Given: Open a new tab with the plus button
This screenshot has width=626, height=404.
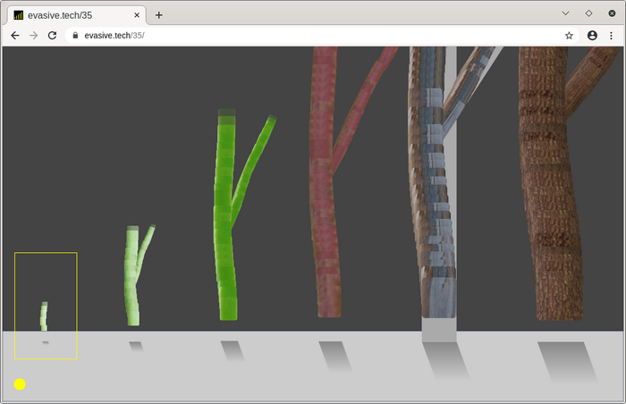Looking at the screenshot, I should pyautogui.click(x=159, y=15).
